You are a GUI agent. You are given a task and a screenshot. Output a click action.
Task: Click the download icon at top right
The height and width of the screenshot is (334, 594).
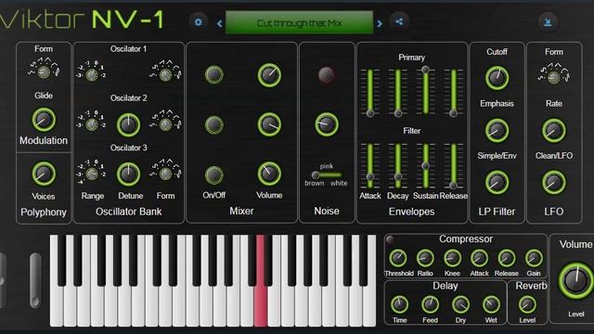[548, 22]
